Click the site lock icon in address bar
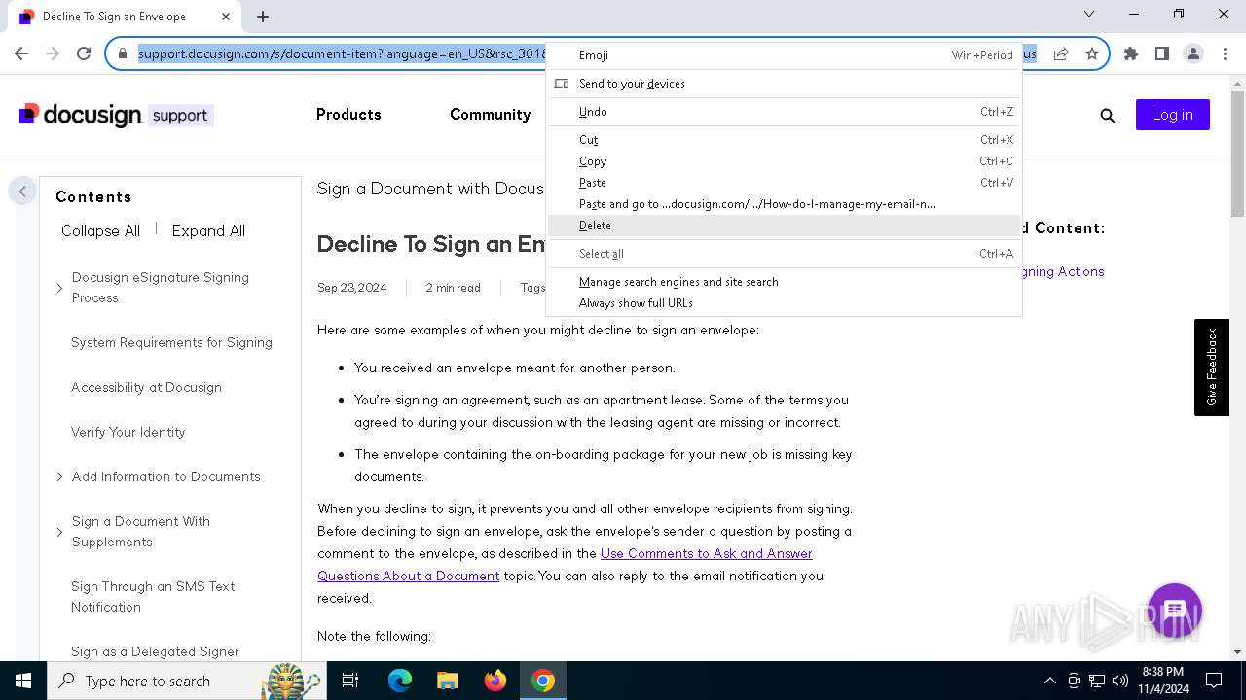 tap(123, 53)
